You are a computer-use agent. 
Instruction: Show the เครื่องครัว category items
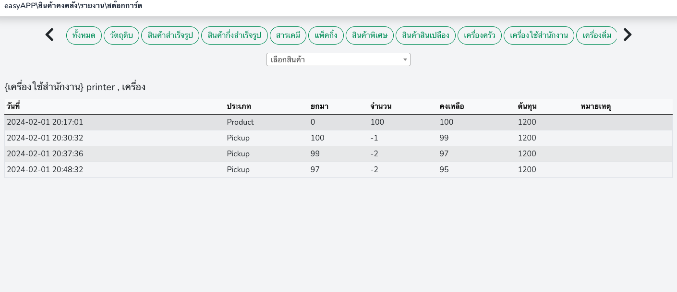pos(480,35)
